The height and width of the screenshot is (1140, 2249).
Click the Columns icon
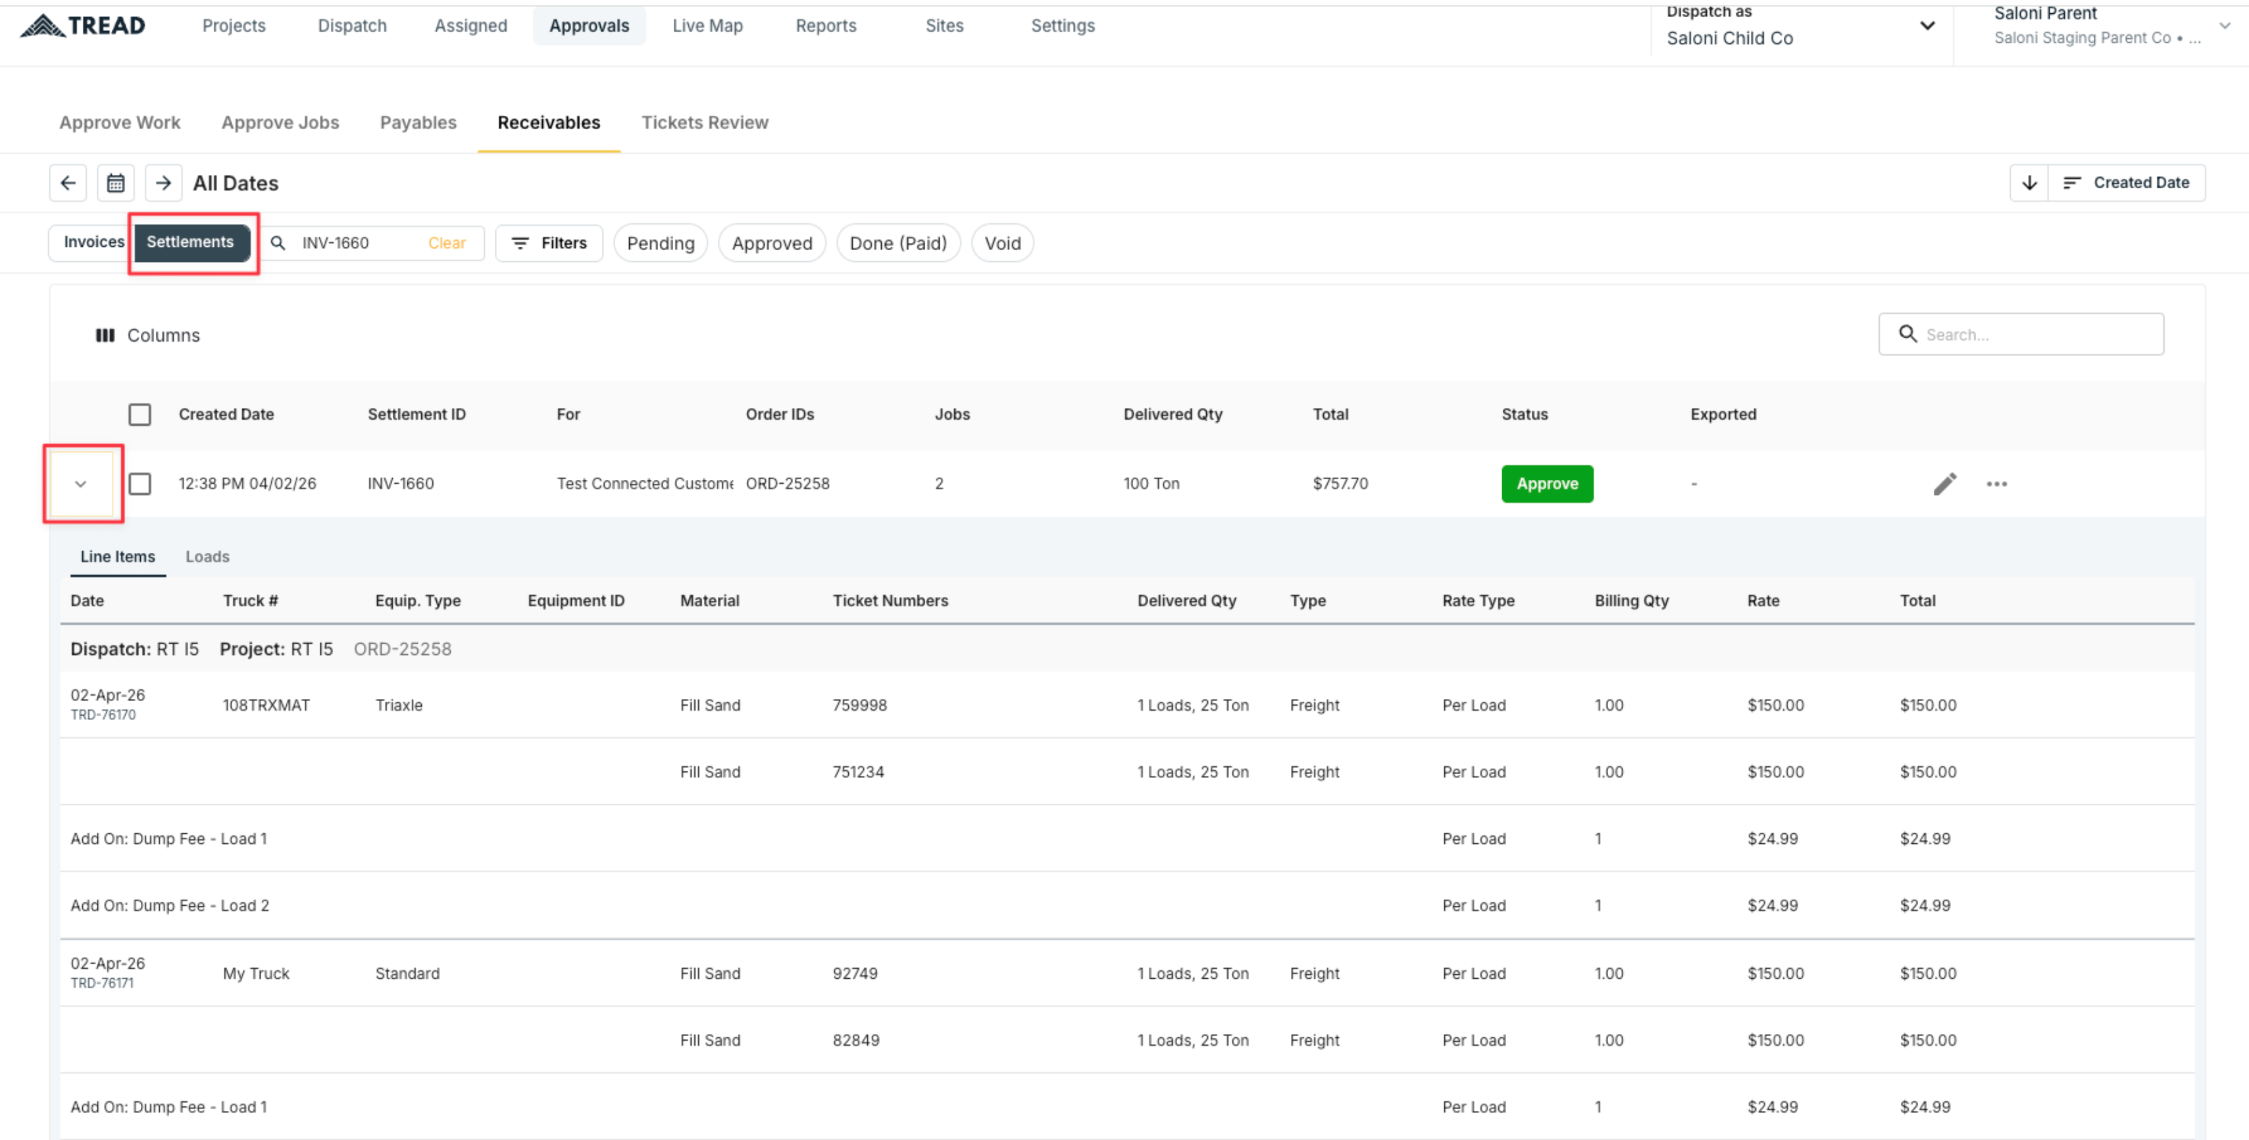click(105, 336)
